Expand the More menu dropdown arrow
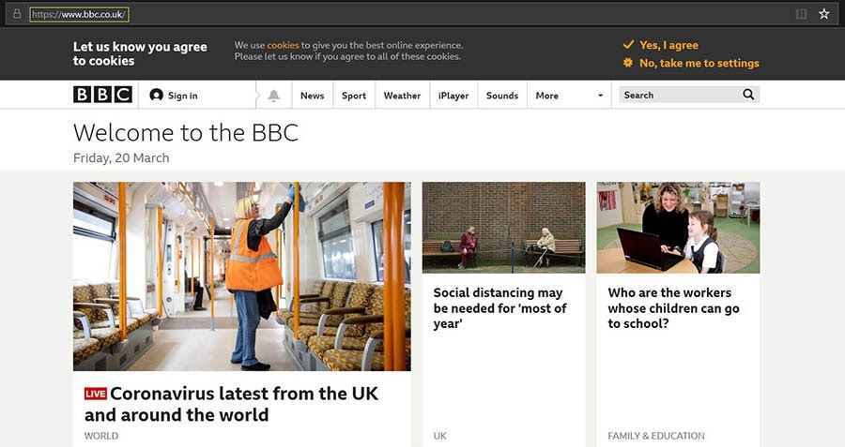This screenshot has width=845, height=447. pyautogui.click(x=600, y=96)
